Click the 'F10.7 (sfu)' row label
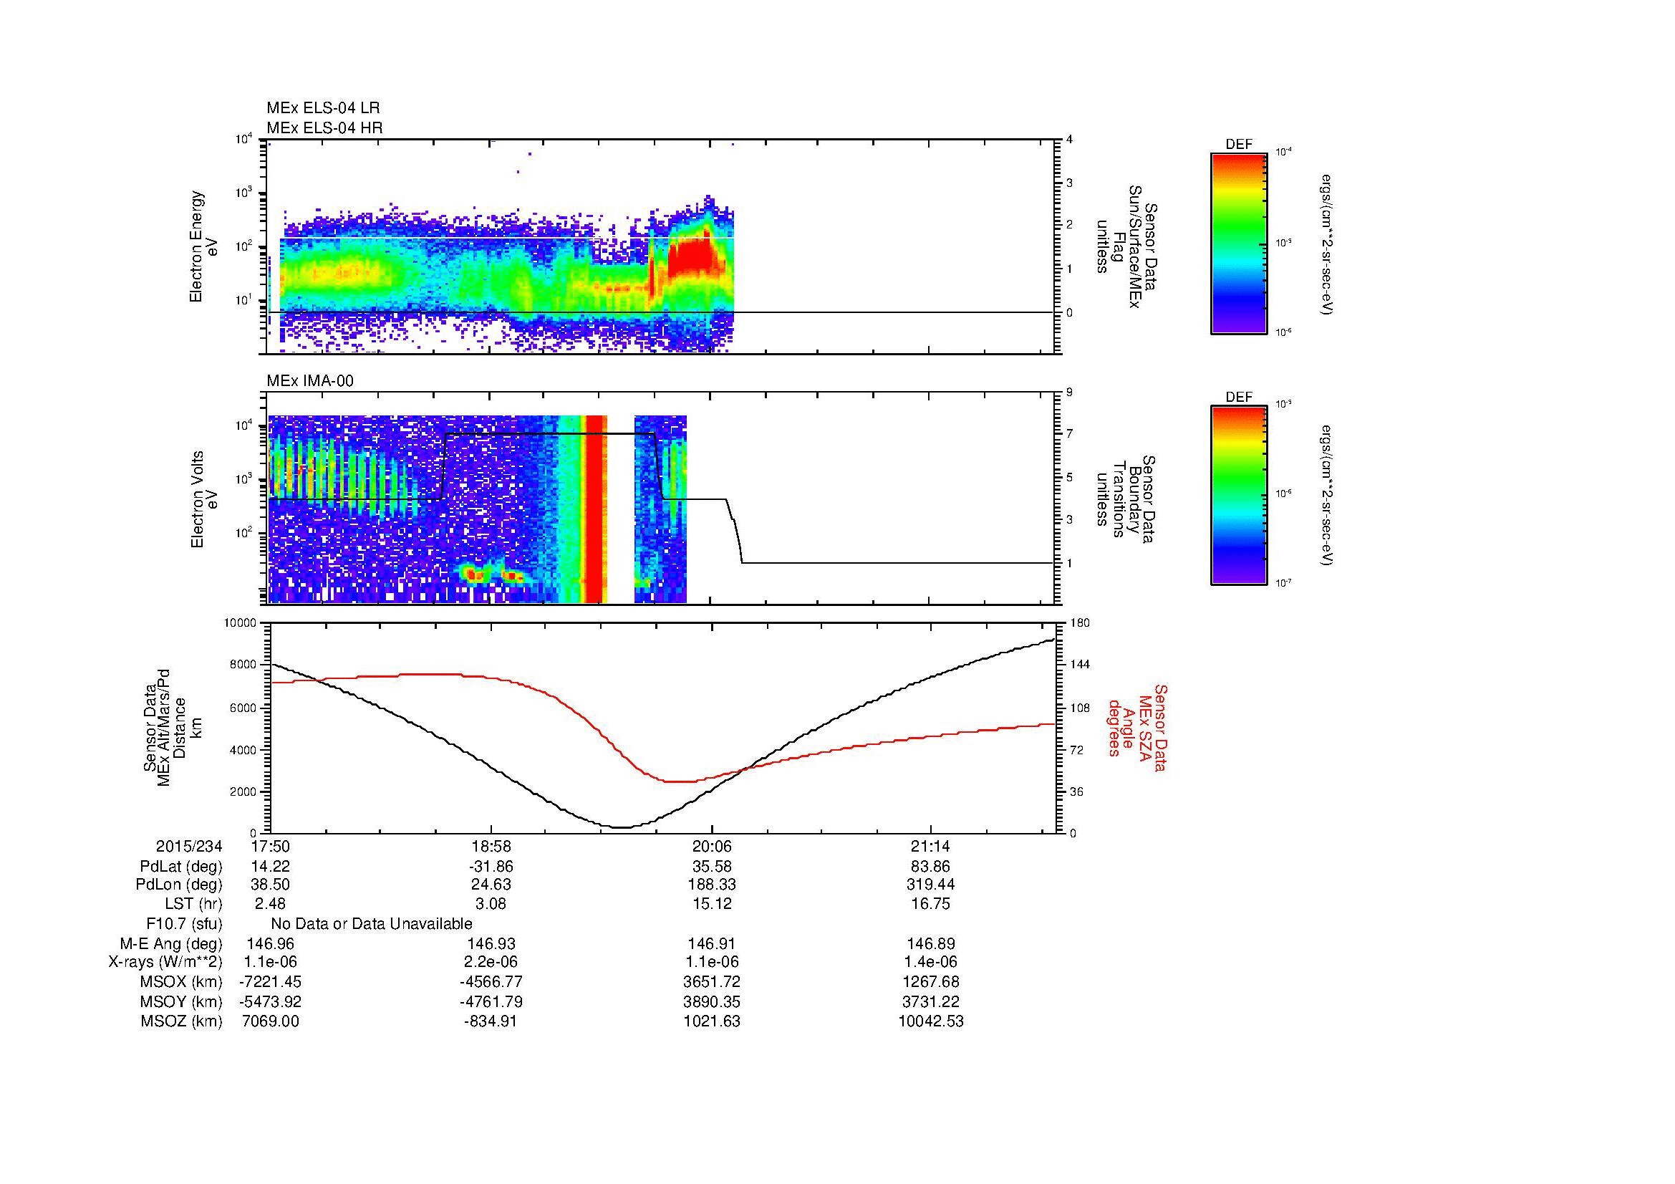This screenshot has height=1184, width=1675. click(185, 924)
